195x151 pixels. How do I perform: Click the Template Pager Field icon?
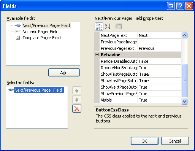[18, 38]
